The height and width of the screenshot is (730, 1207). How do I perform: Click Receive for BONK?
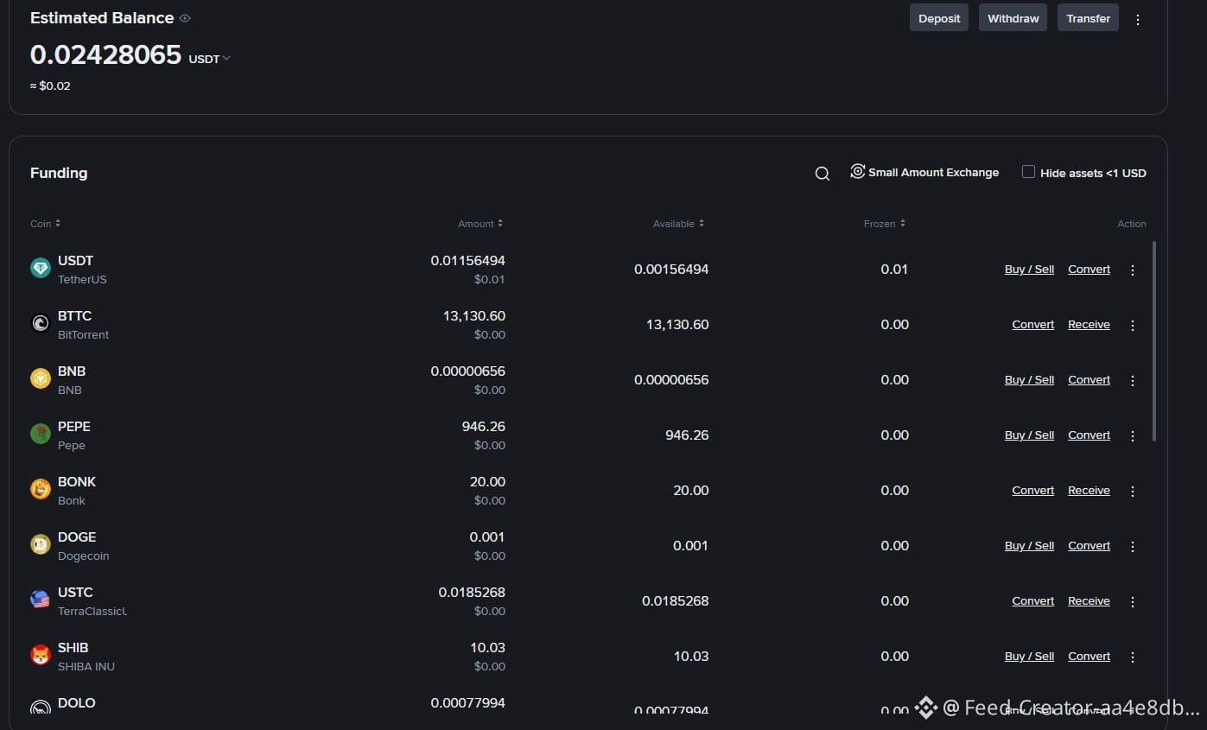1089,491
